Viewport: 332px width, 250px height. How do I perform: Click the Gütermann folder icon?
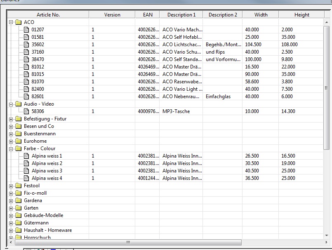click(19, 223)
